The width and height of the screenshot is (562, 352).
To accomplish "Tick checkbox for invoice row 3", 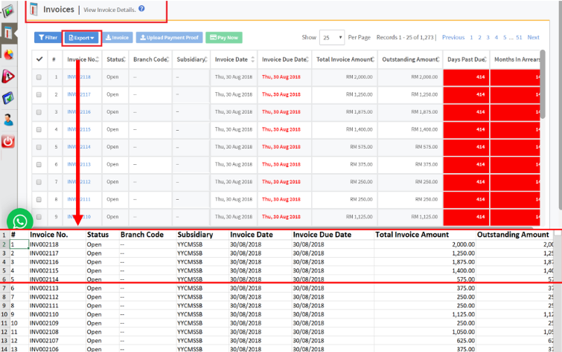I will [x=39, y=112].
